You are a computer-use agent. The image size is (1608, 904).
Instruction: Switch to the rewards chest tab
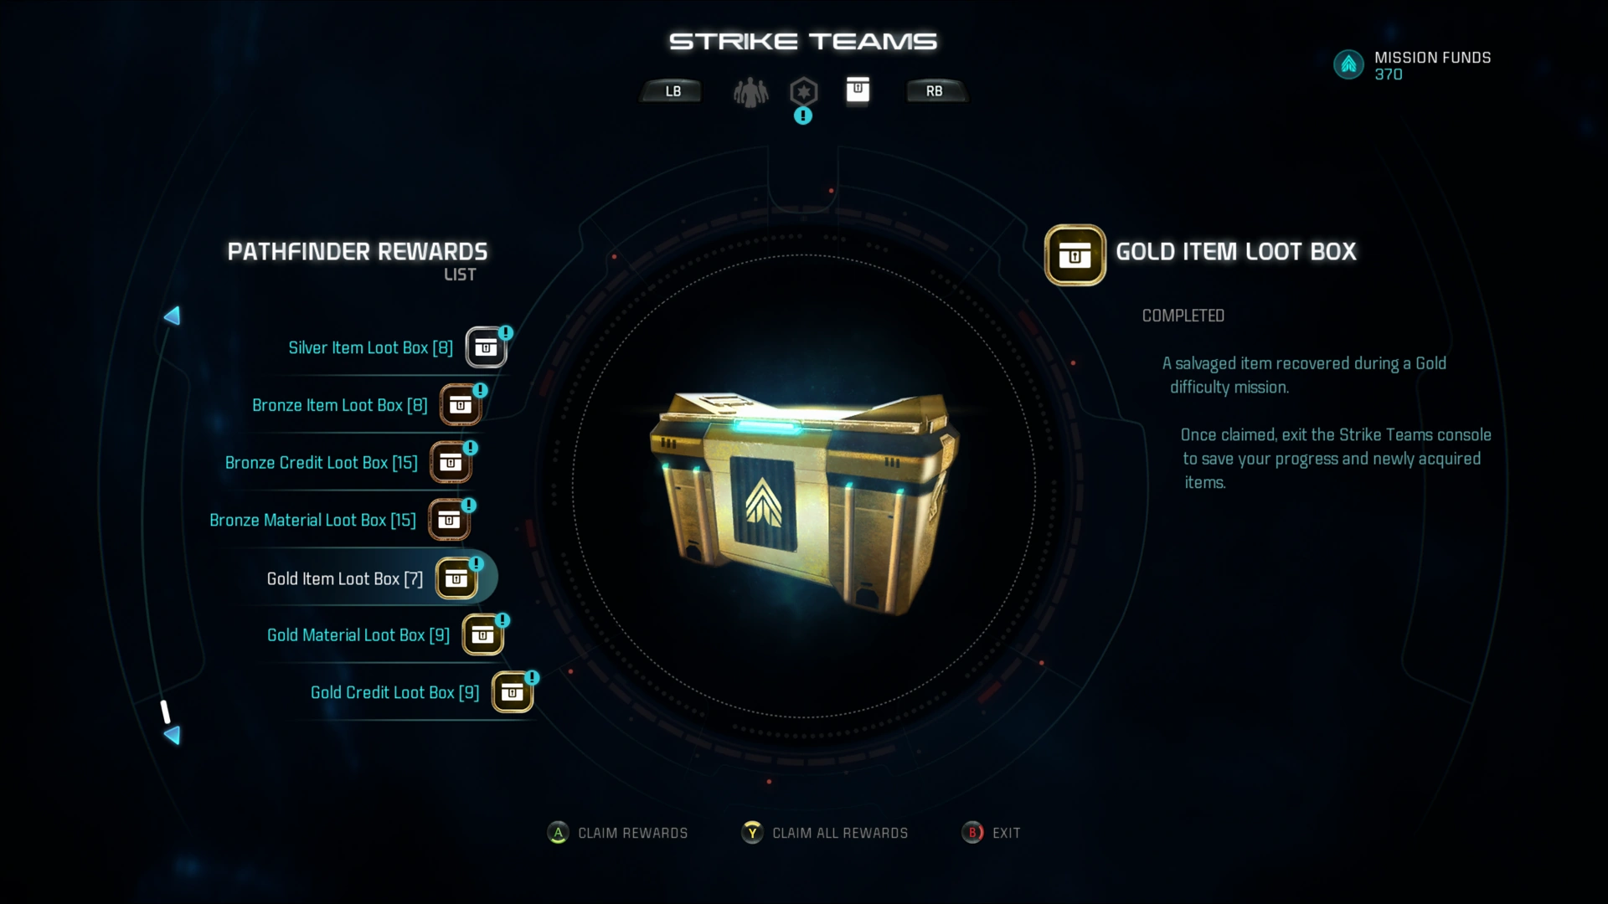(858, 90)
